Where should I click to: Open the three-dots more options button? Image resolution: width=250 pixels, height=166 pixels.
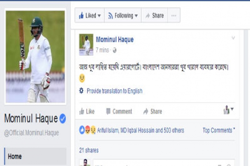[174, 15]
